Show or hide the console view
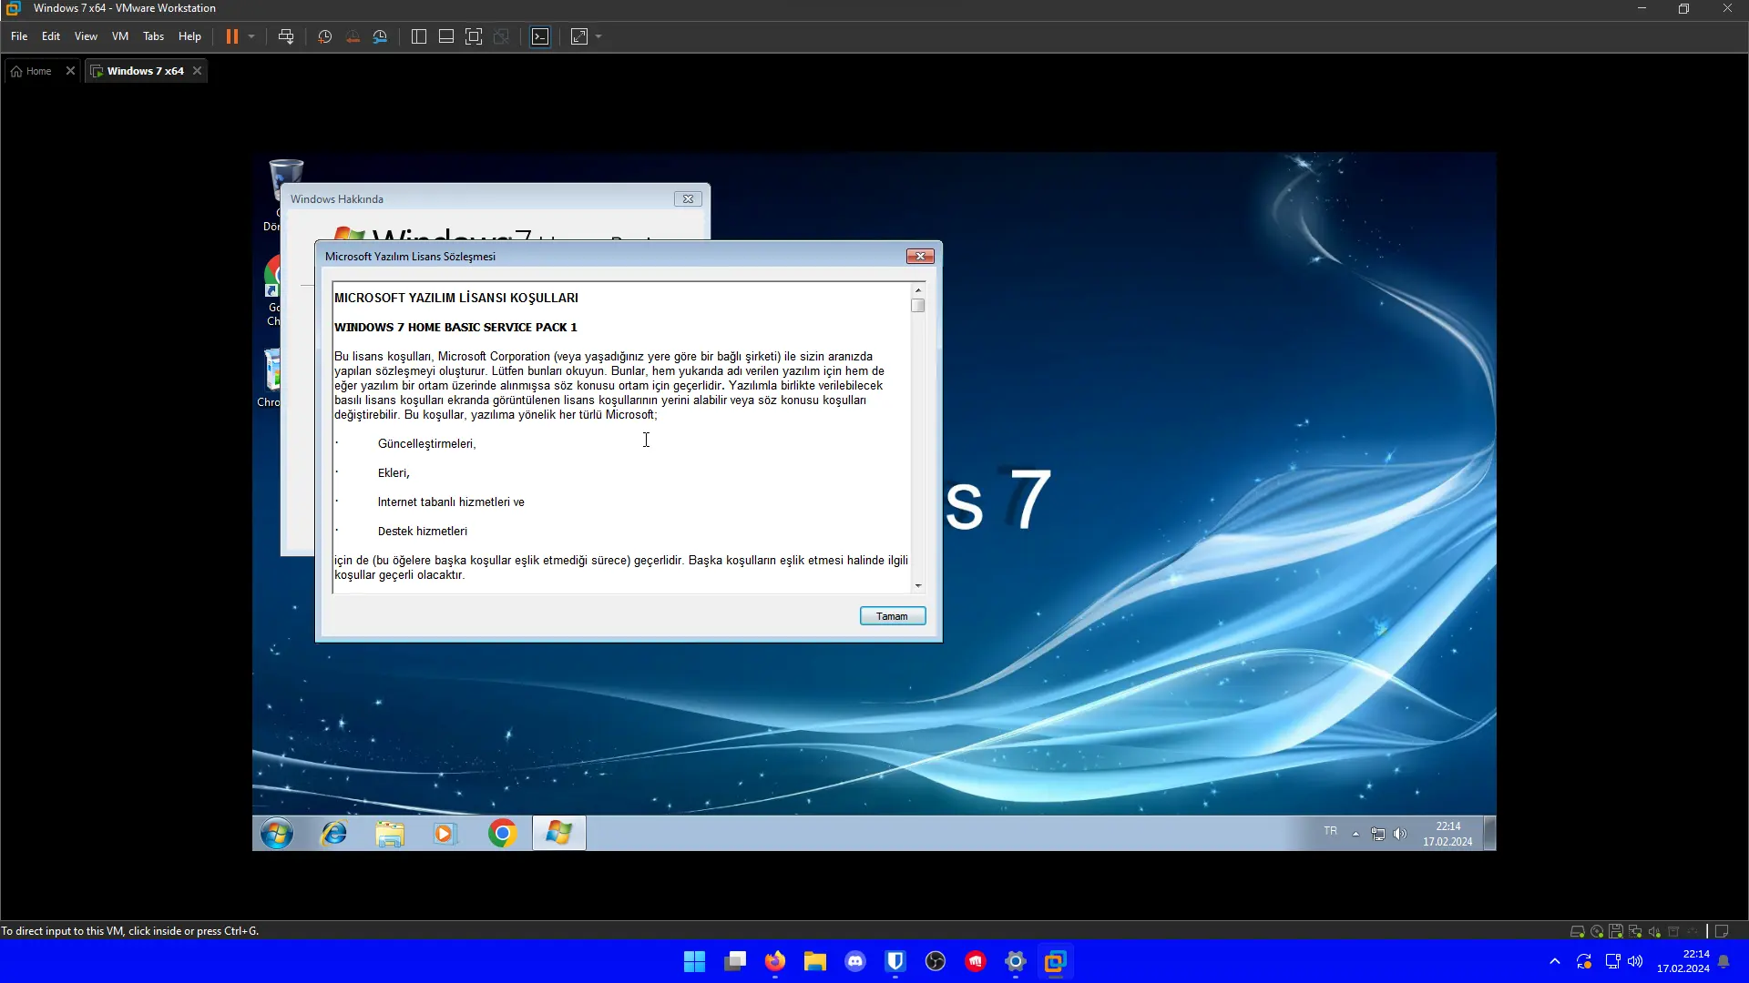Viewport: 1749px width, 983px height. click(540, 36)
